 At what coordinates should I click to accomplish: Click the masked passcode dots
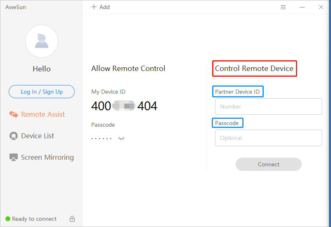(102, 138)
